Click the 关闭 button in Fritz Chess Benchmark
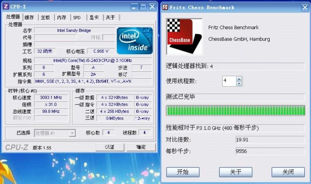The height and width of the screenshot is (184, 311). click(x=288, y=172)
